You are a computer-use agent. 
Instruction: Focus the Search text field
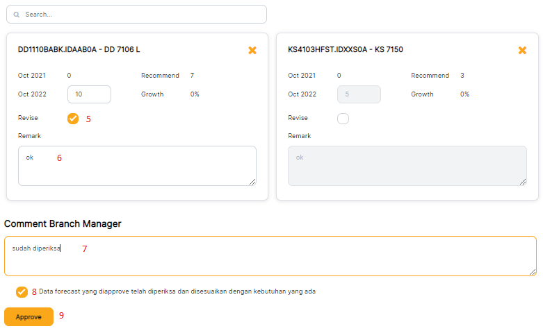point(139,15)
